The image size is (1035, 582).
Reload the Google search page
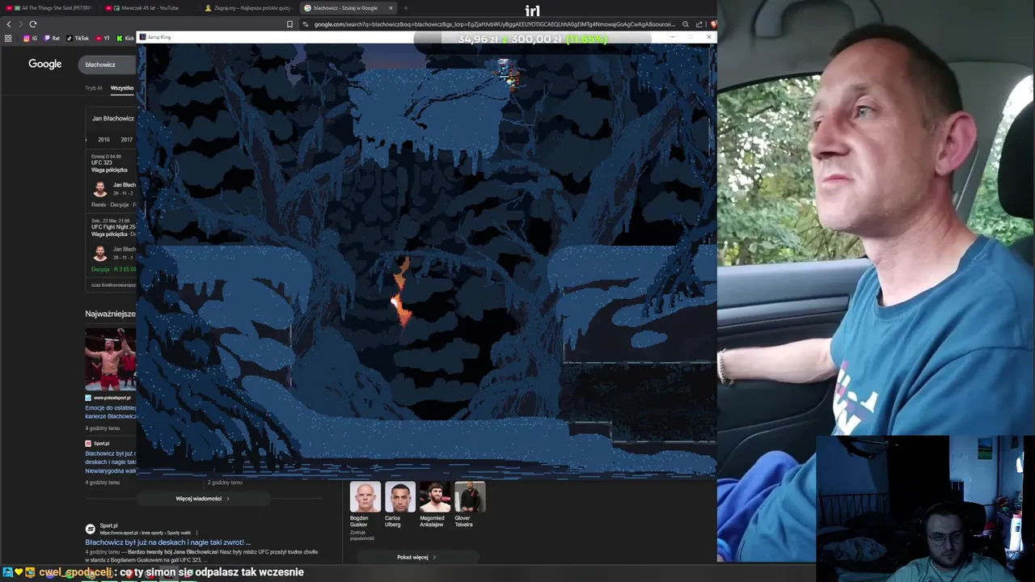pos(33,24)
